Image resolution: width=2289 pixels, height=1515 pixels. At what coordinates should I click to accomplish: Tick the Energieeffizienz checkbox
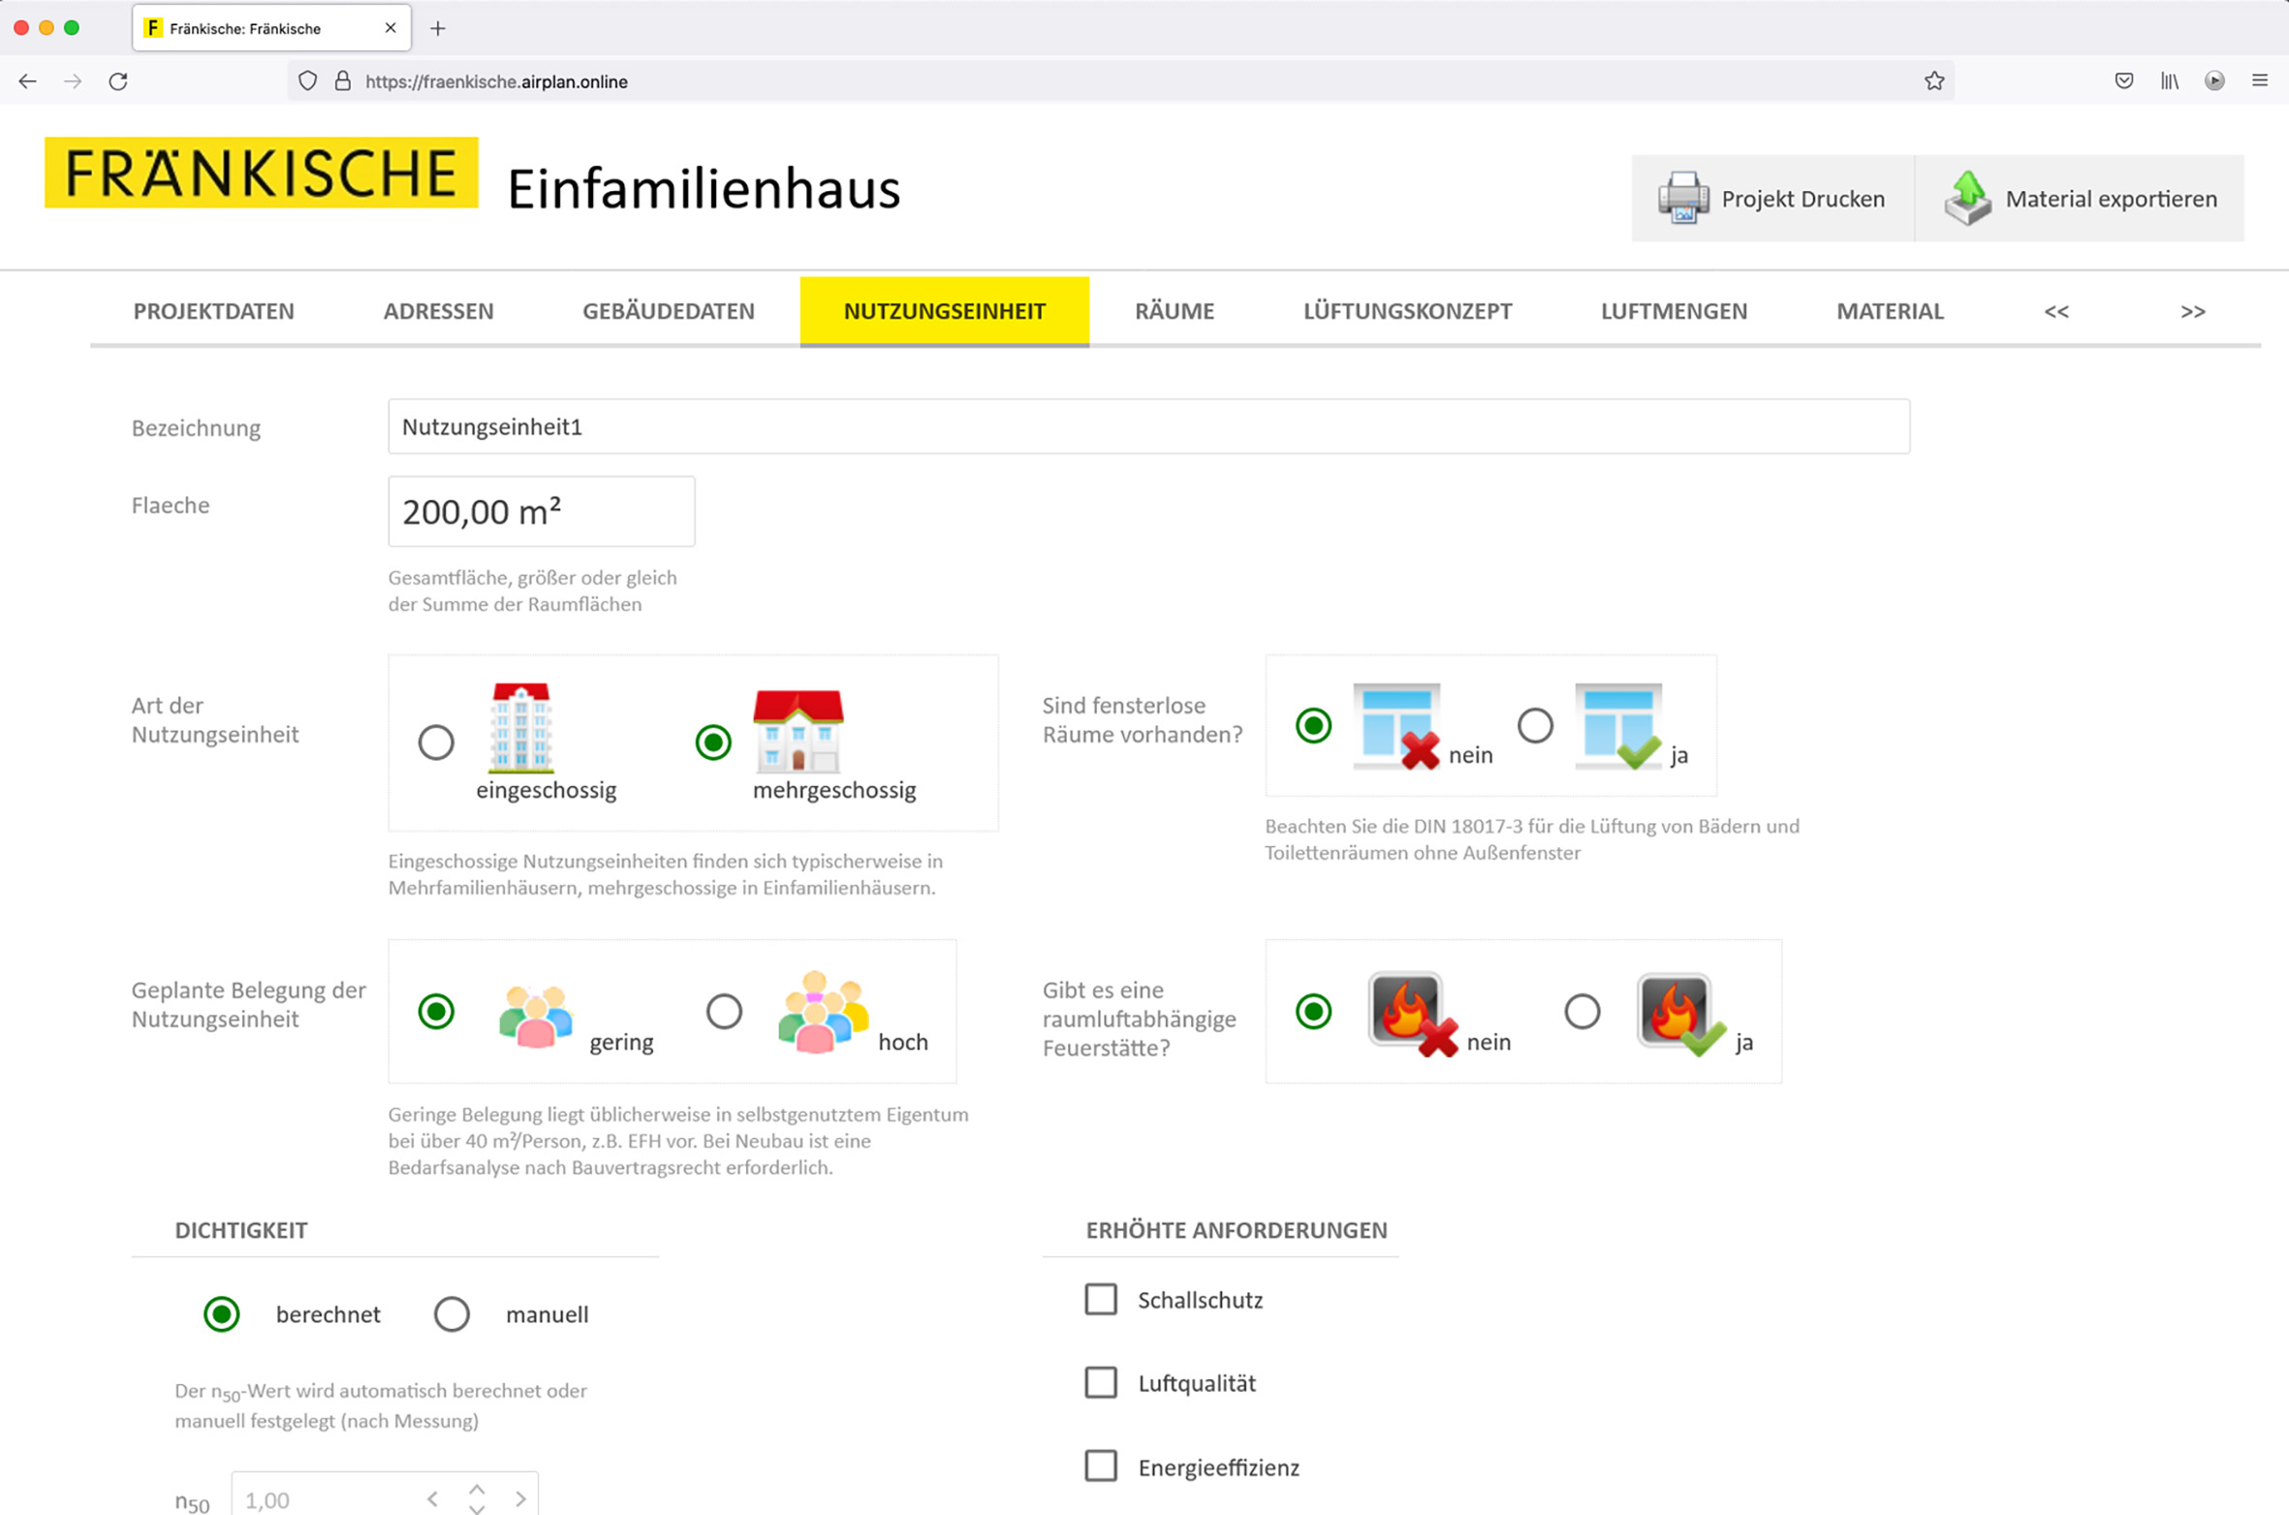point(1101,1466)
